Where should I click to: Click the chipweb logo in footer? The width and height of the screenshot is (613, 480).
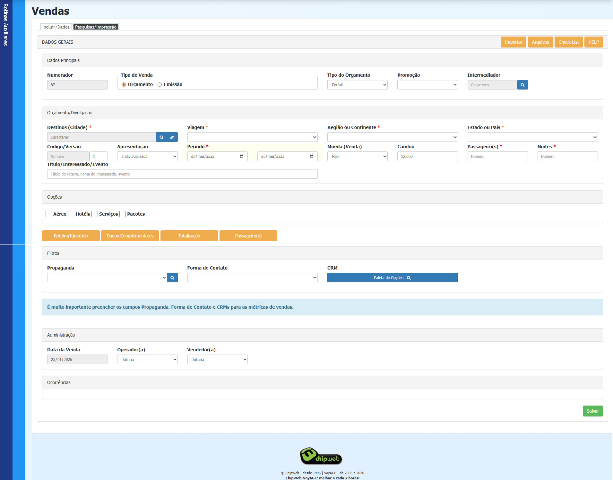click(321, 456)
